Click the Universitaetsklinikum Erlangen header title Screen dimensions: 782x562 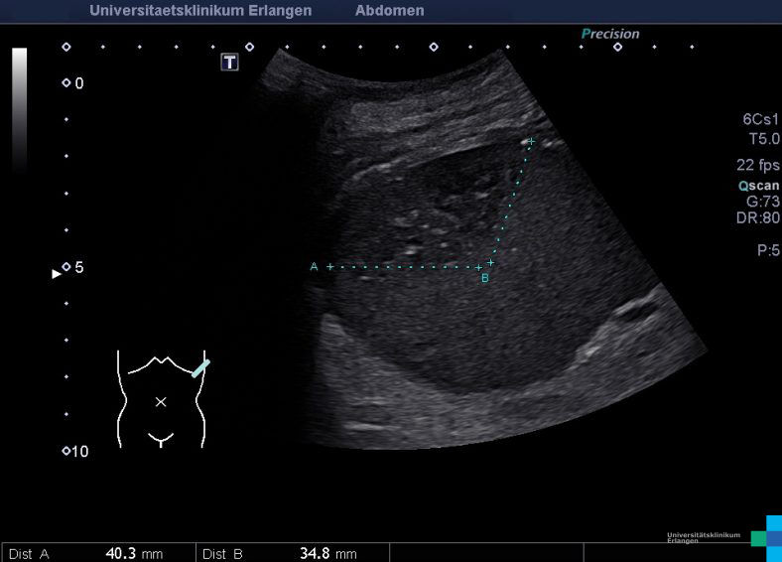[200, 11]
